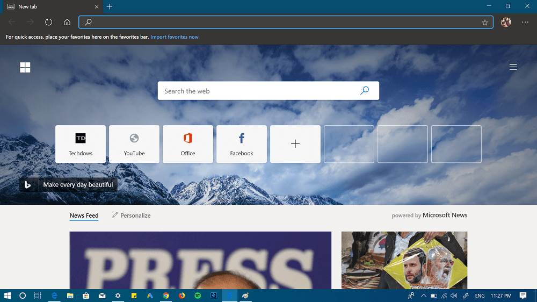
Task: Click the magnifier search icon in web search
Action: [x=365, y=90]
